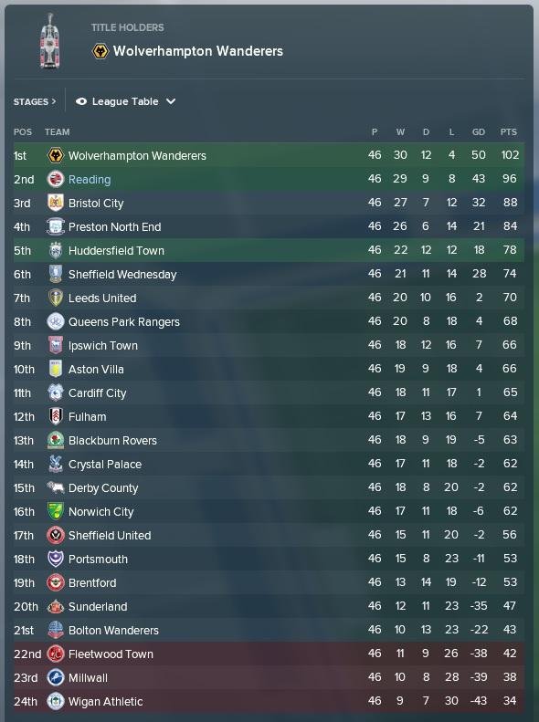Select the Huddersfield Town row
The width and height of the screenshot is (539, 722).
pos(269,250)
